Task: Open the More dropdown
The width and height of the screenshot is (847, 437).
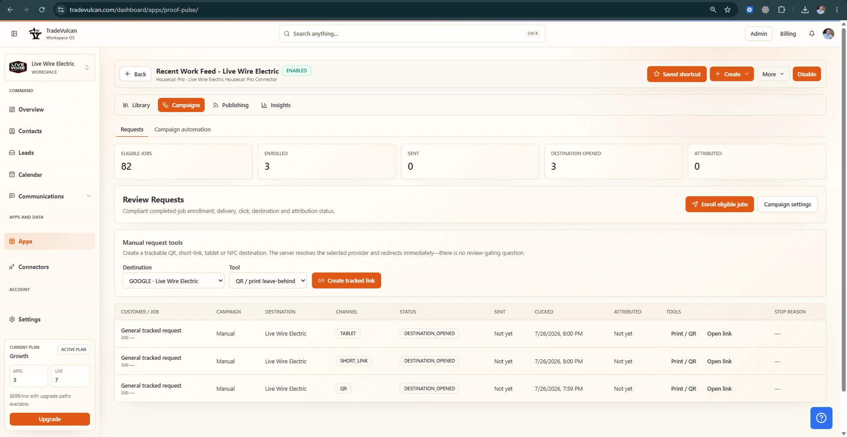Action: coord(773,74)
